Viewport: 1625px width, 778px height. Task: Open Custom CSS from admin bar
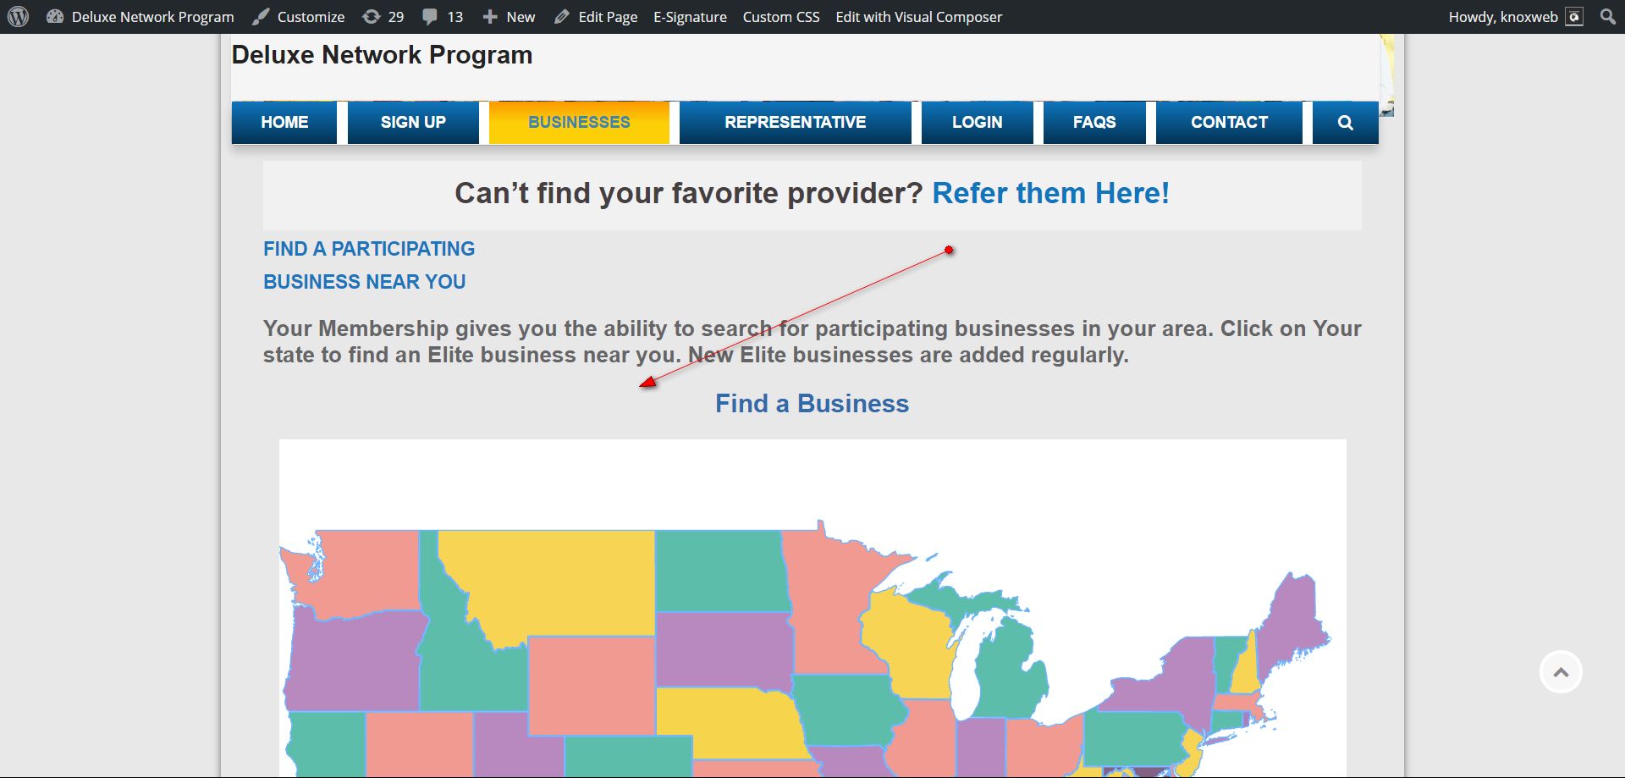781,17
